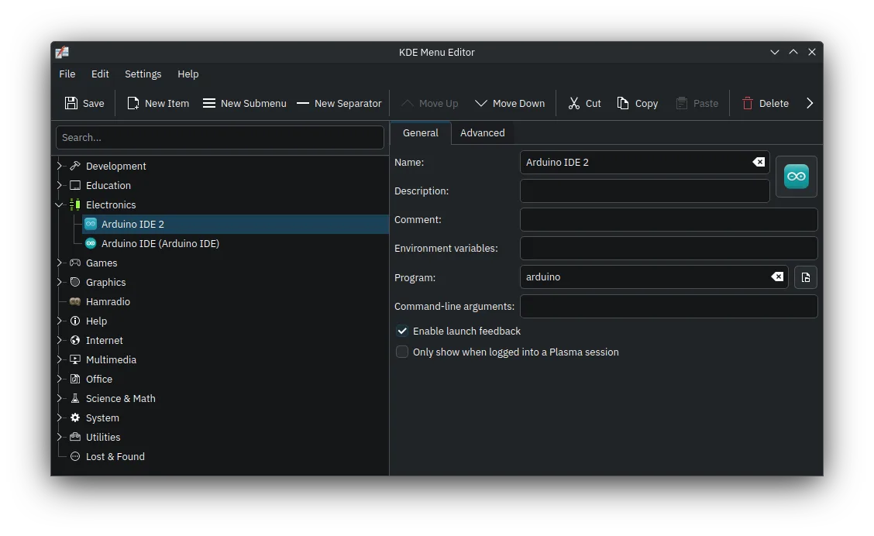Clear the Name field with its backspace icon
The image size is (874, 536).
click(759, 162)
